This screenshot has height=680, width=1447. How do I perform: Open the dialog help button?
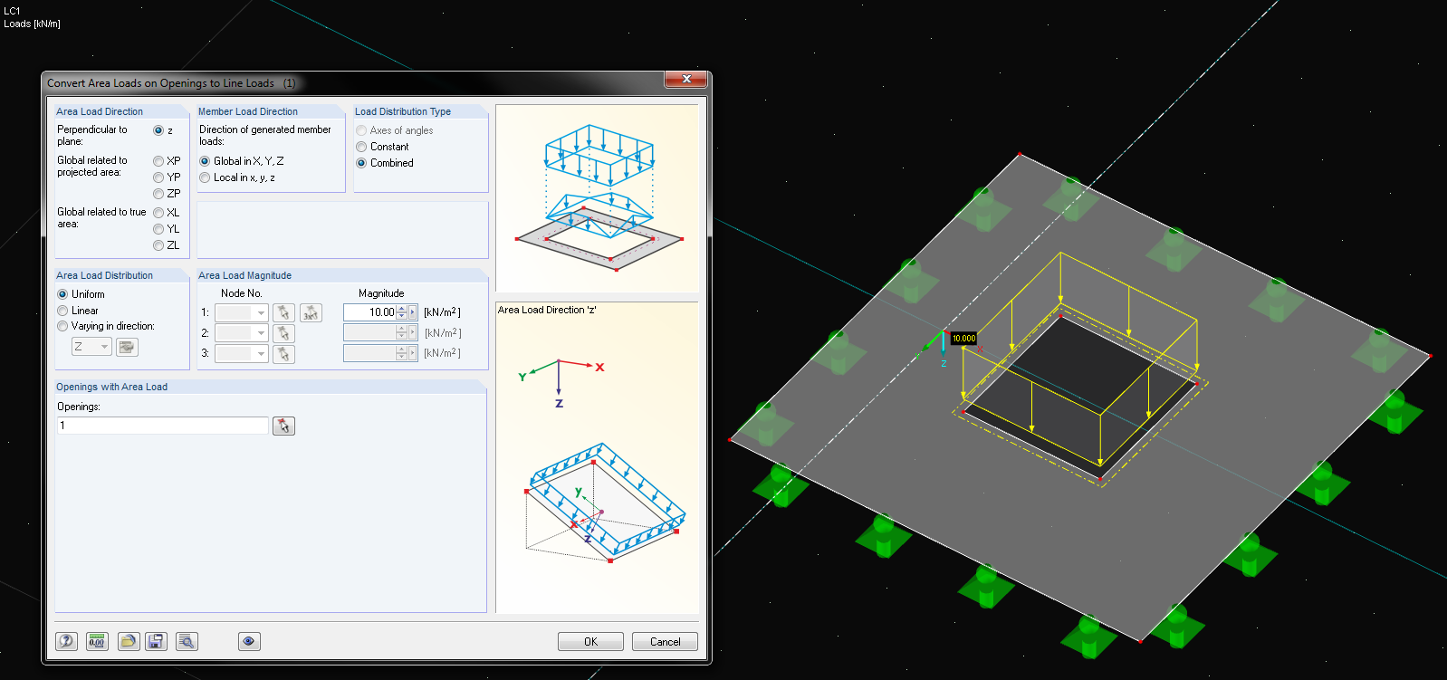[x=67, y=641]
